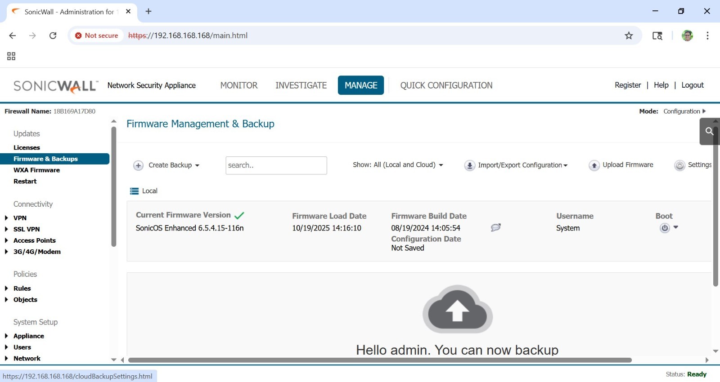Open Restart in the sidebar
The image size is (720, 382).
pos(25,181)
